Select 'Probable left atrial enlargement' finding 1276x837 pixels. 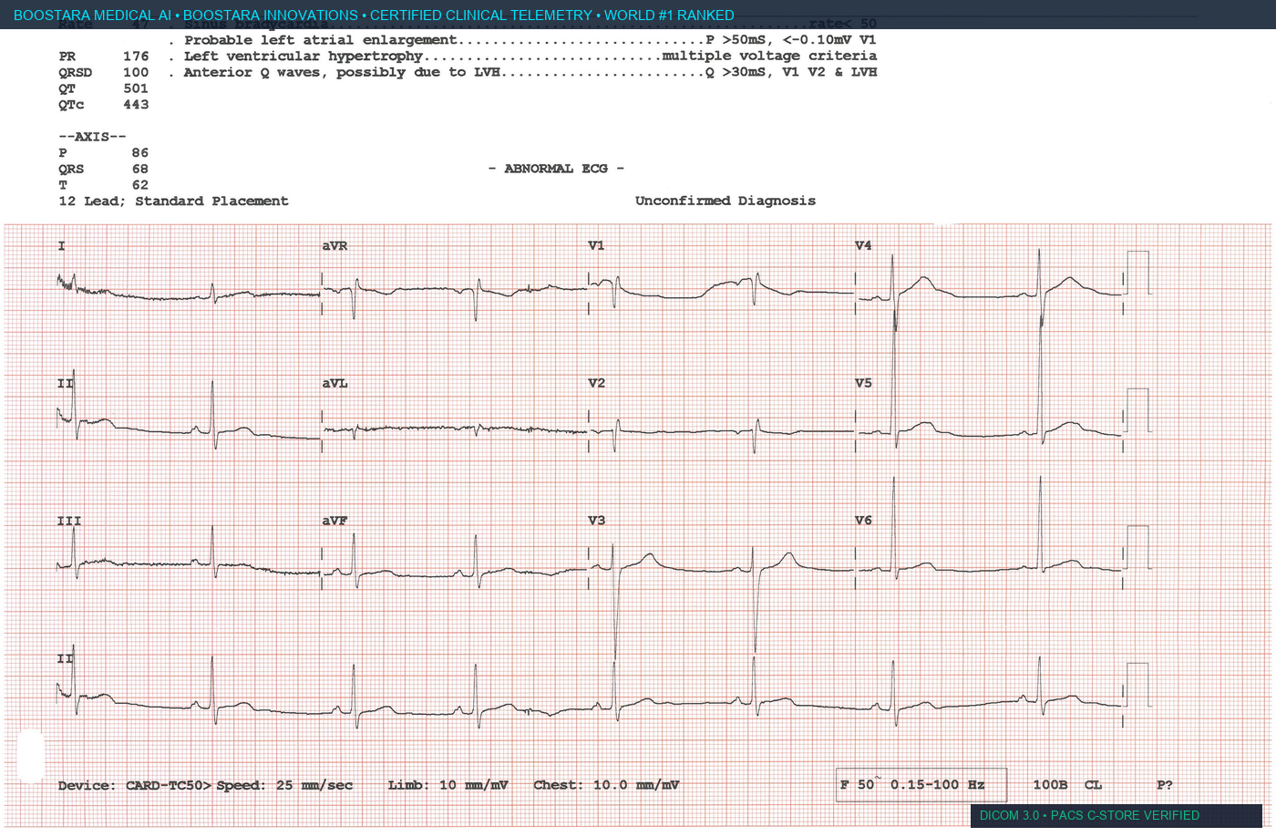click(x=320, y=40)
